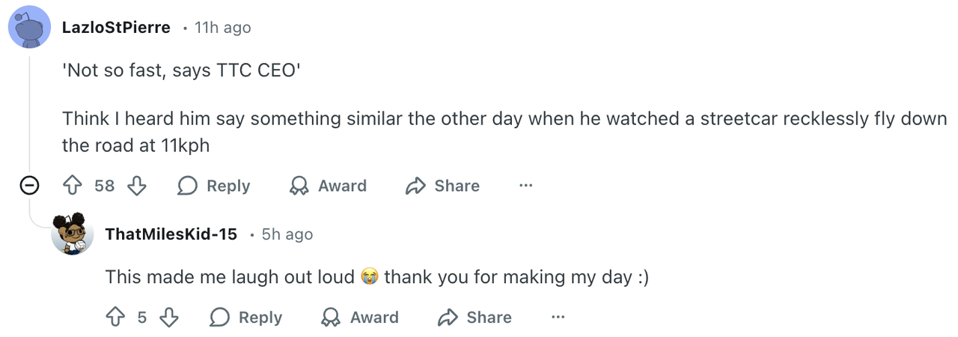Open the '11h ago' comment timestamp
The width and height of the screenshot is (958, 337).
point(222,28)
